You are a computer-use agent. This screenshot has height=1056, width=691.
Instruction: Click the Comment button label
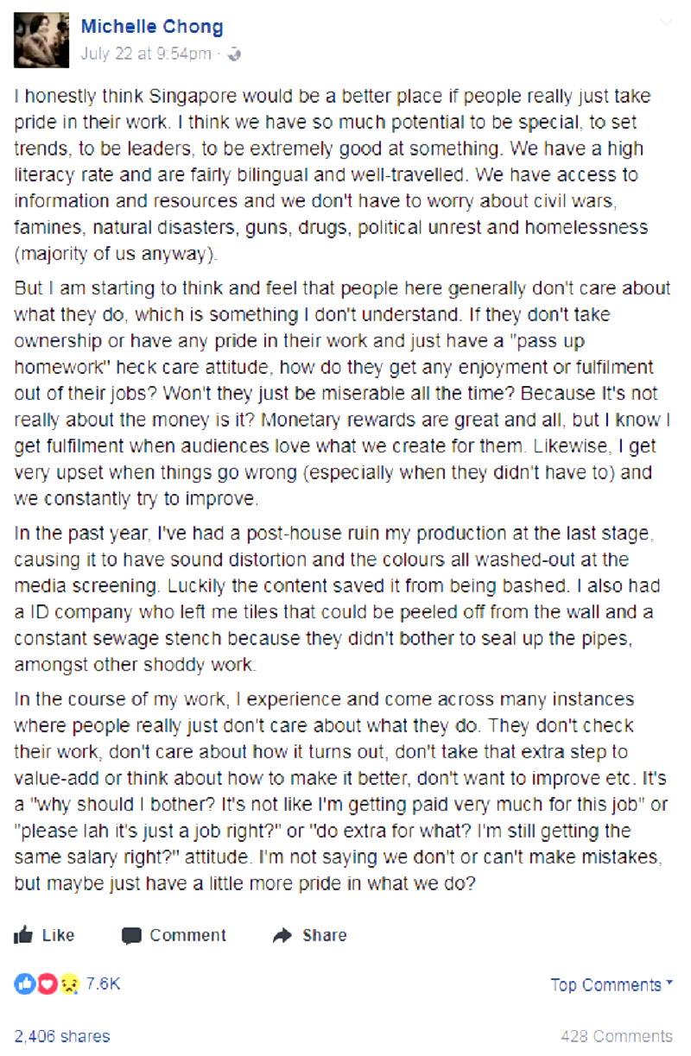187,935
